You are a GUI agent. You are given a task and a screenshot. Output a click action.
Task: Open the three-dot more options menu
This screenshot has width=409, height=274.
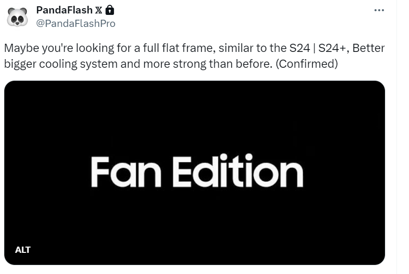click(x=379, y=10)
